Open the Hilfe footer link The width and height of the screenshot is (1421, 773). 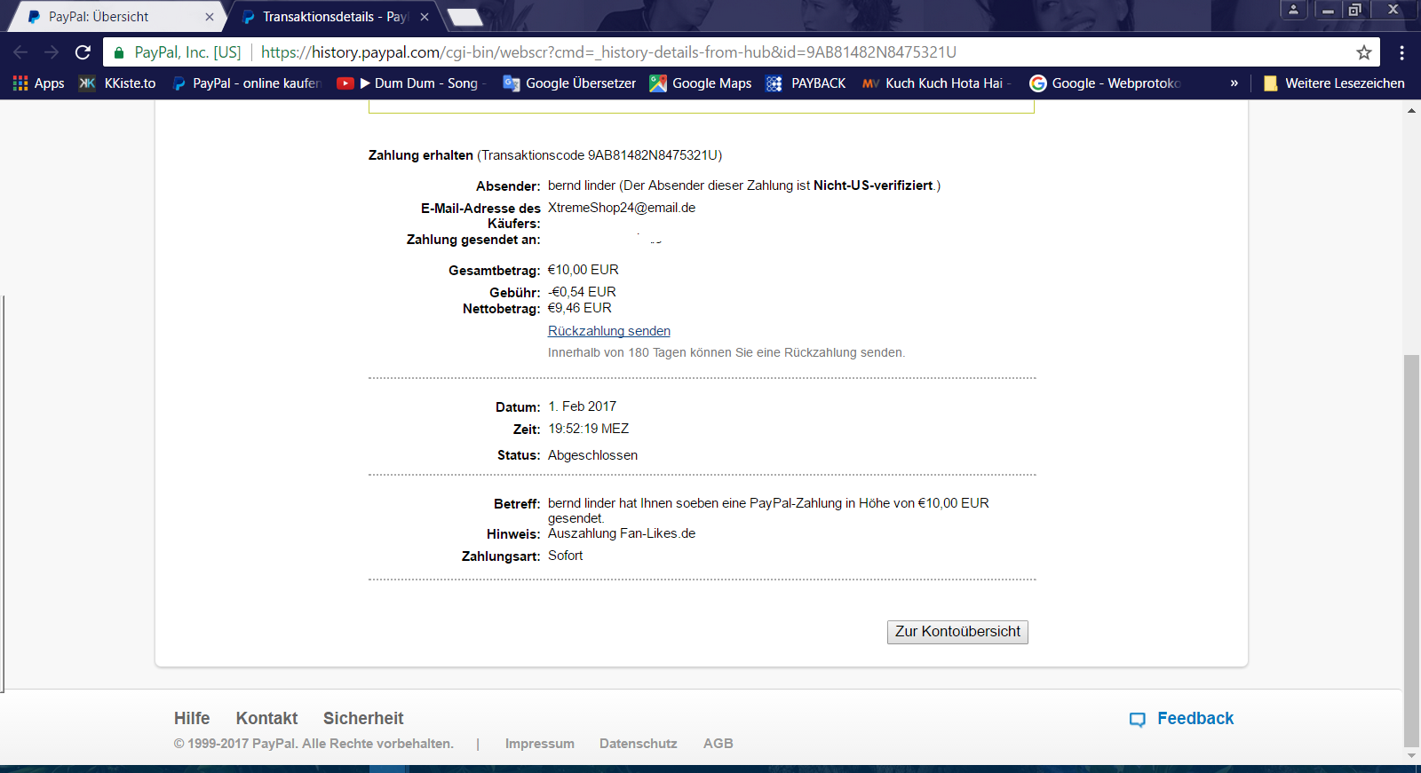(192, 719)
